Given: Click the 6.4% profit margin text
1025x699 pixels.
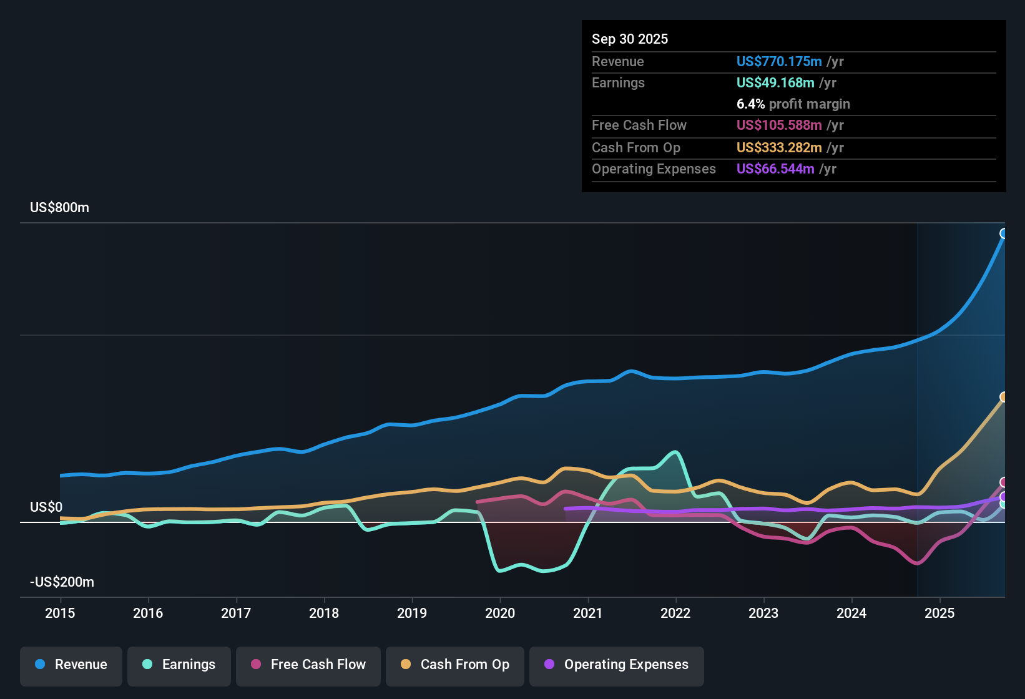Looking at the screenshot, I should pyautogui.click(x=793, y=104).
